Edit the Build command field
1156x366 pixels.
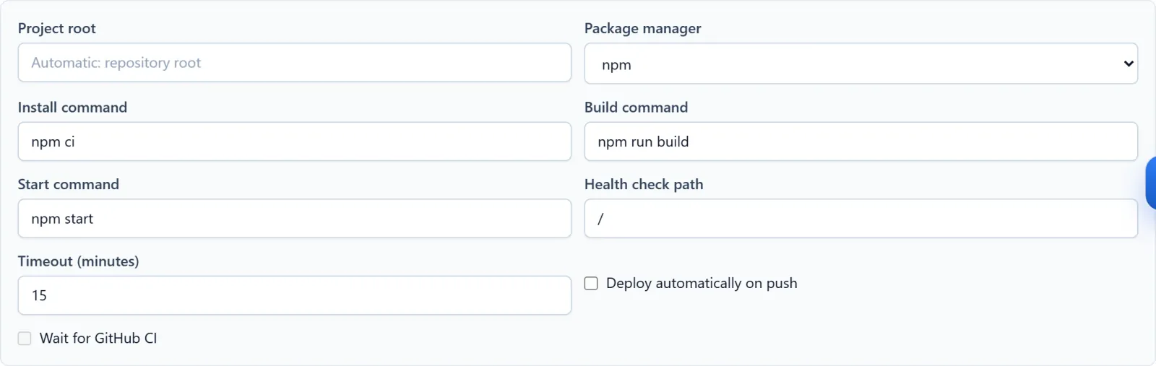(861, 141)
